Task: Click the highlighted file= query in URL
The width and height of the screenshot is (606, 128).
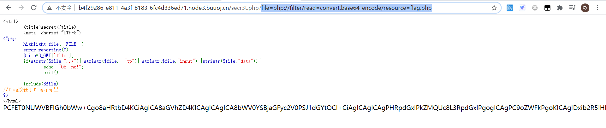Action: click(x=347, y=8)
